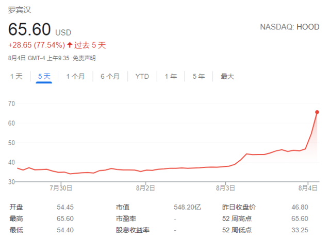330x239 pixels.
Task: Click the 罗宾汉 company name
Action: pos(20,10)
